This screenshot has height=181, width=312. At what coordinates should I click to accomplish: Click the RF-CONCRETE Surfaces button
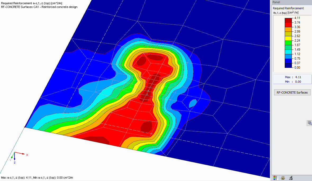click(292, 92)
